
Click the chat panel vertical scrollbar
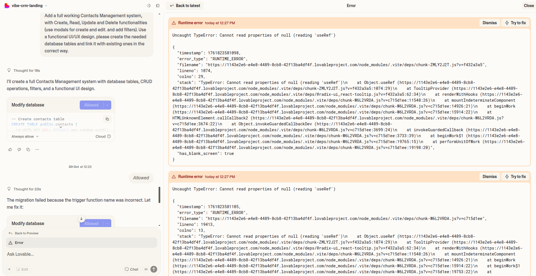click(159, 195)
